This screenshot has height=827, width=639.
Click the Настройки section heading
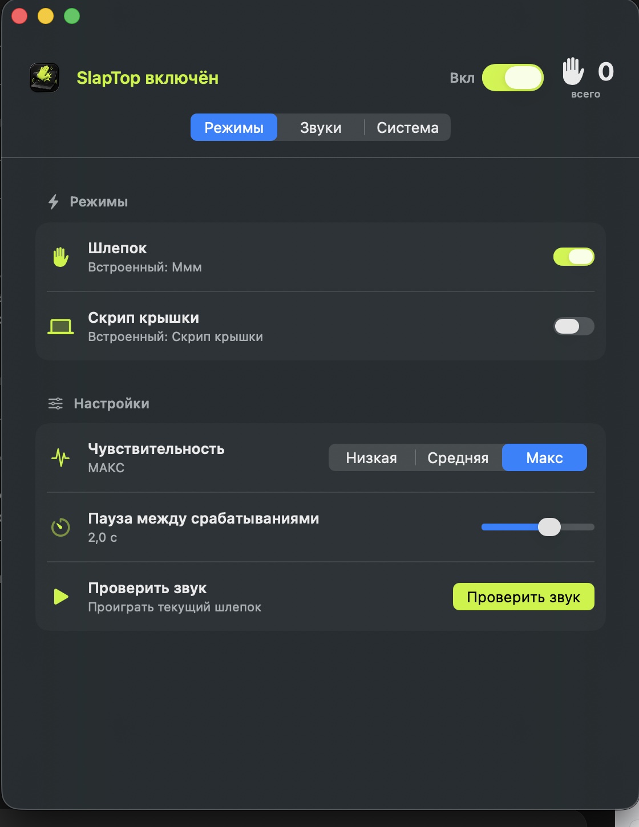112,404
